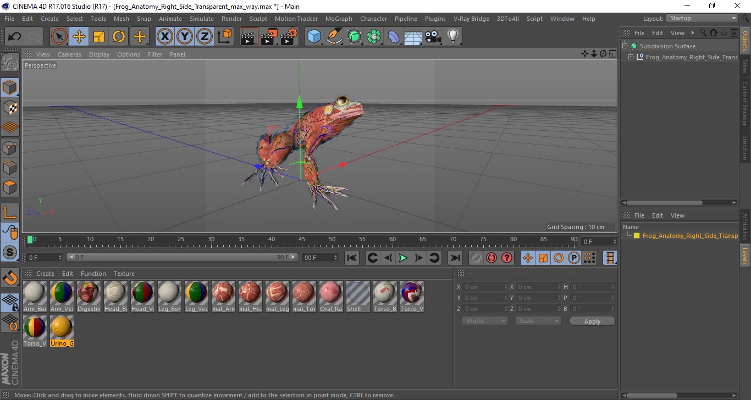Click the Redo arrow icon
Image resolution: width=751 pixels, height=400 pixels.
[34, 37]
